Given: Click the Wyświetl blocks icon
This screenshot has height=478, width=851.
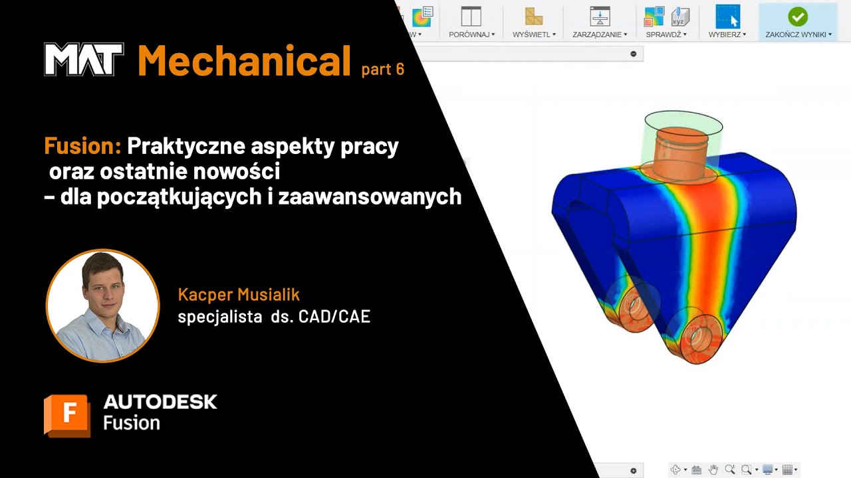Looking at the screenshot, I should click(x=533, y=17).
